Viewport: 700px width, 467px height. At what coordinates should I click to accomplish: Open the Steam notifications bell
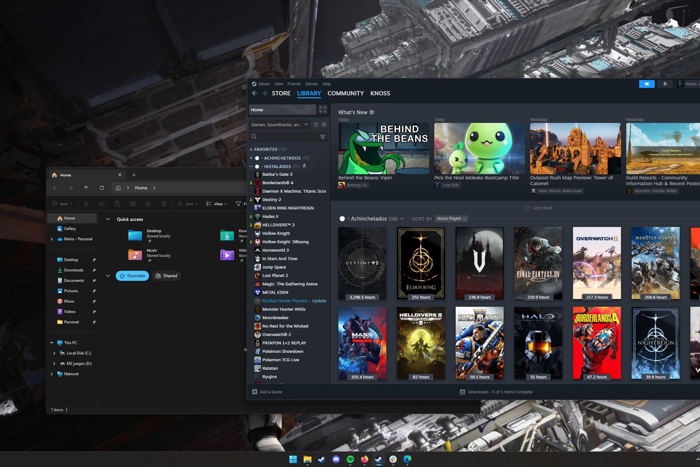[x=665, y=84]
